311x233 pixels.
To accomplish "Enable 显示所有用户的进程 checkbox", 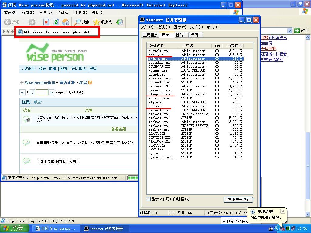I will coord(149,199).
